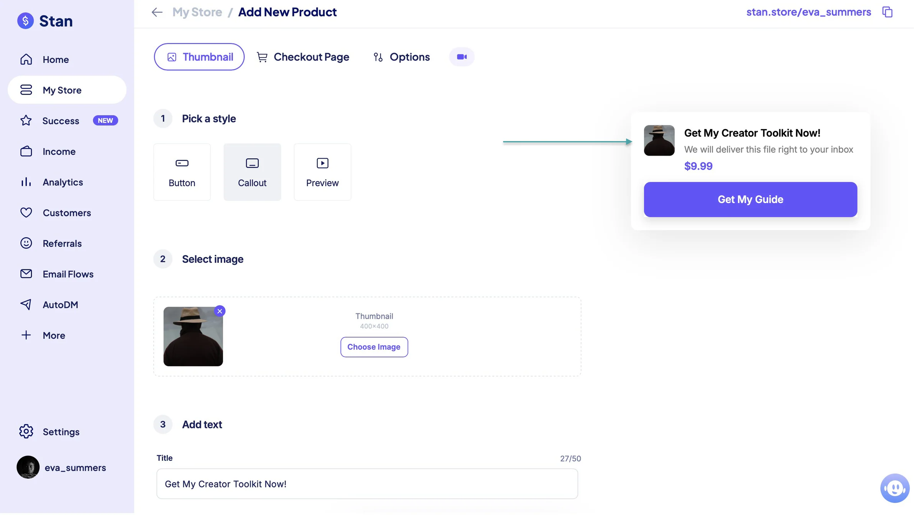The image size is (920, 515).
Task: Select Callout style option
Action: (x=252, y=172)
